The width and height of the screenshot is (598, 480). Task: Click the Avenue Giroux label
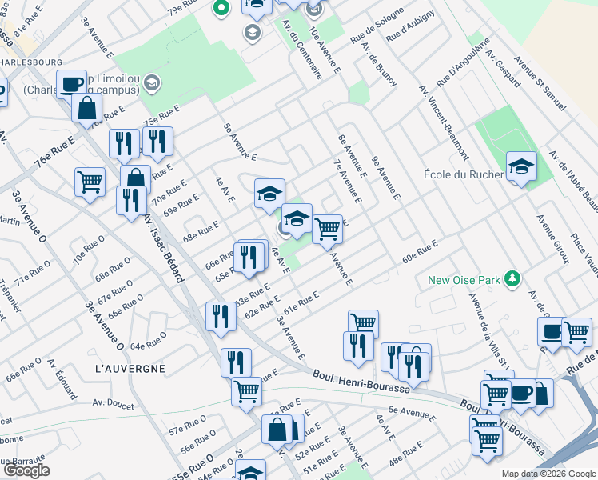pyautogui.click(x=553, y=239)
